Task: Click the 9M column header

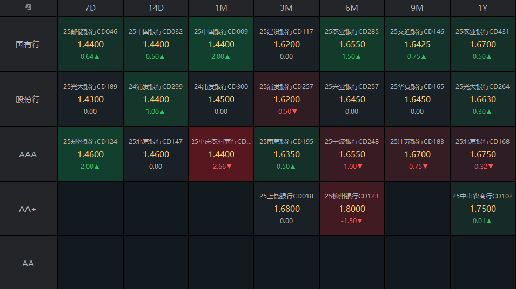Action: coord(417,8)
